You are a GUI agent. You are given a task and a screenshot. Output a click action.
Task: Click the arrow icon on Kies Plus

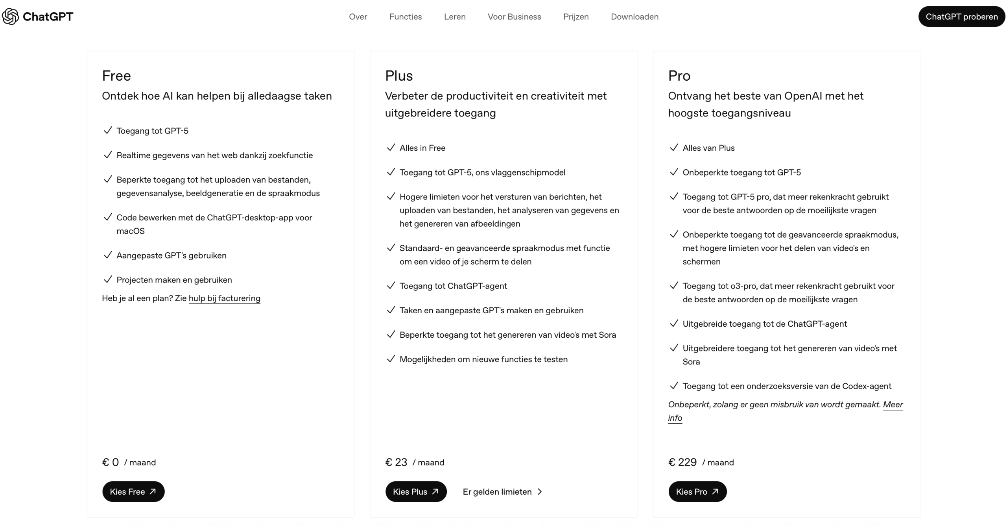pyautogui.click(x=435, y=491)
